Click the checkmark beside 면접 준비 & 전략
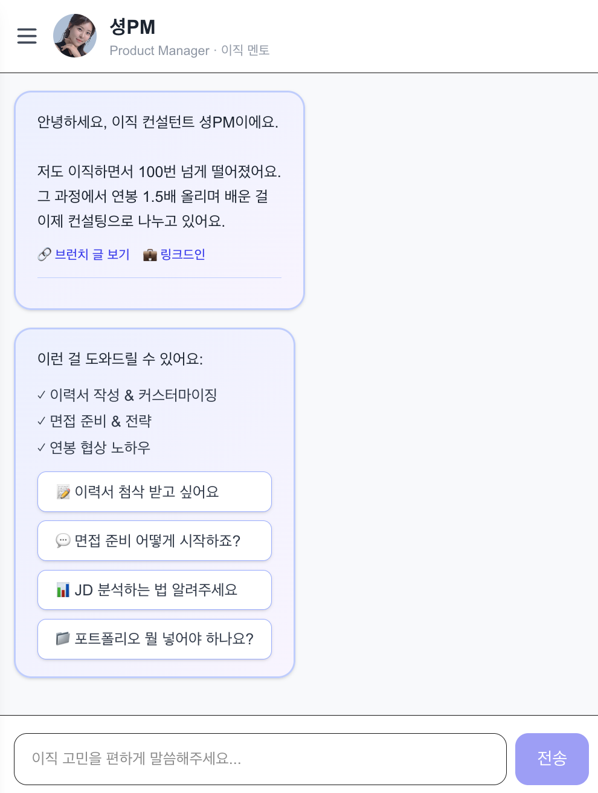 (41, 421)
